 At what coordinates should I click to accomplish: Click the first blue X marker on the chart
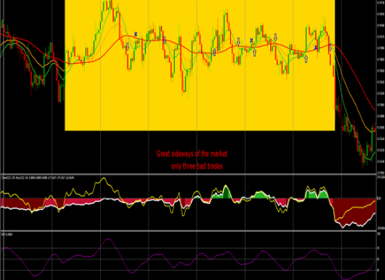(x=136, y=34)
